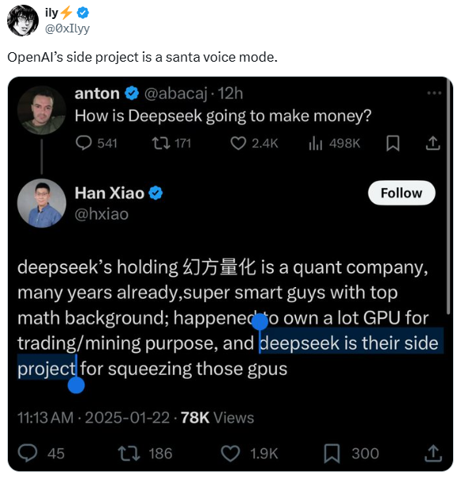Share Han Xiao's post via bottom upload icon

433,453
